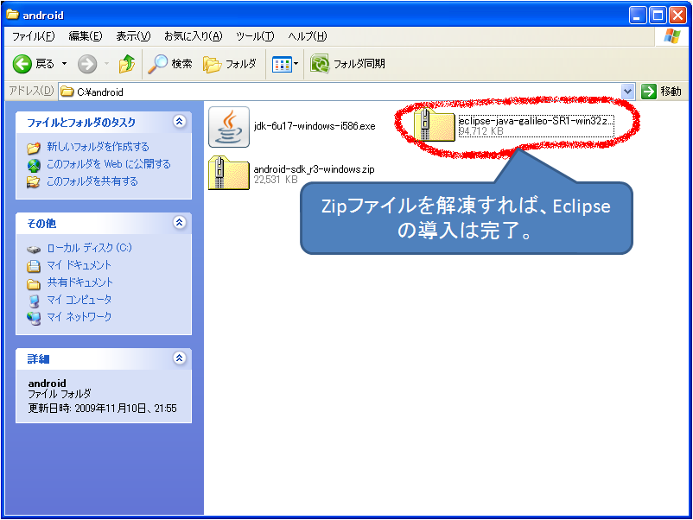
Task: Select the eclipse-java-galileo-SR1-win32 file name
Action: pyautogui.click(x=536, y=121)
